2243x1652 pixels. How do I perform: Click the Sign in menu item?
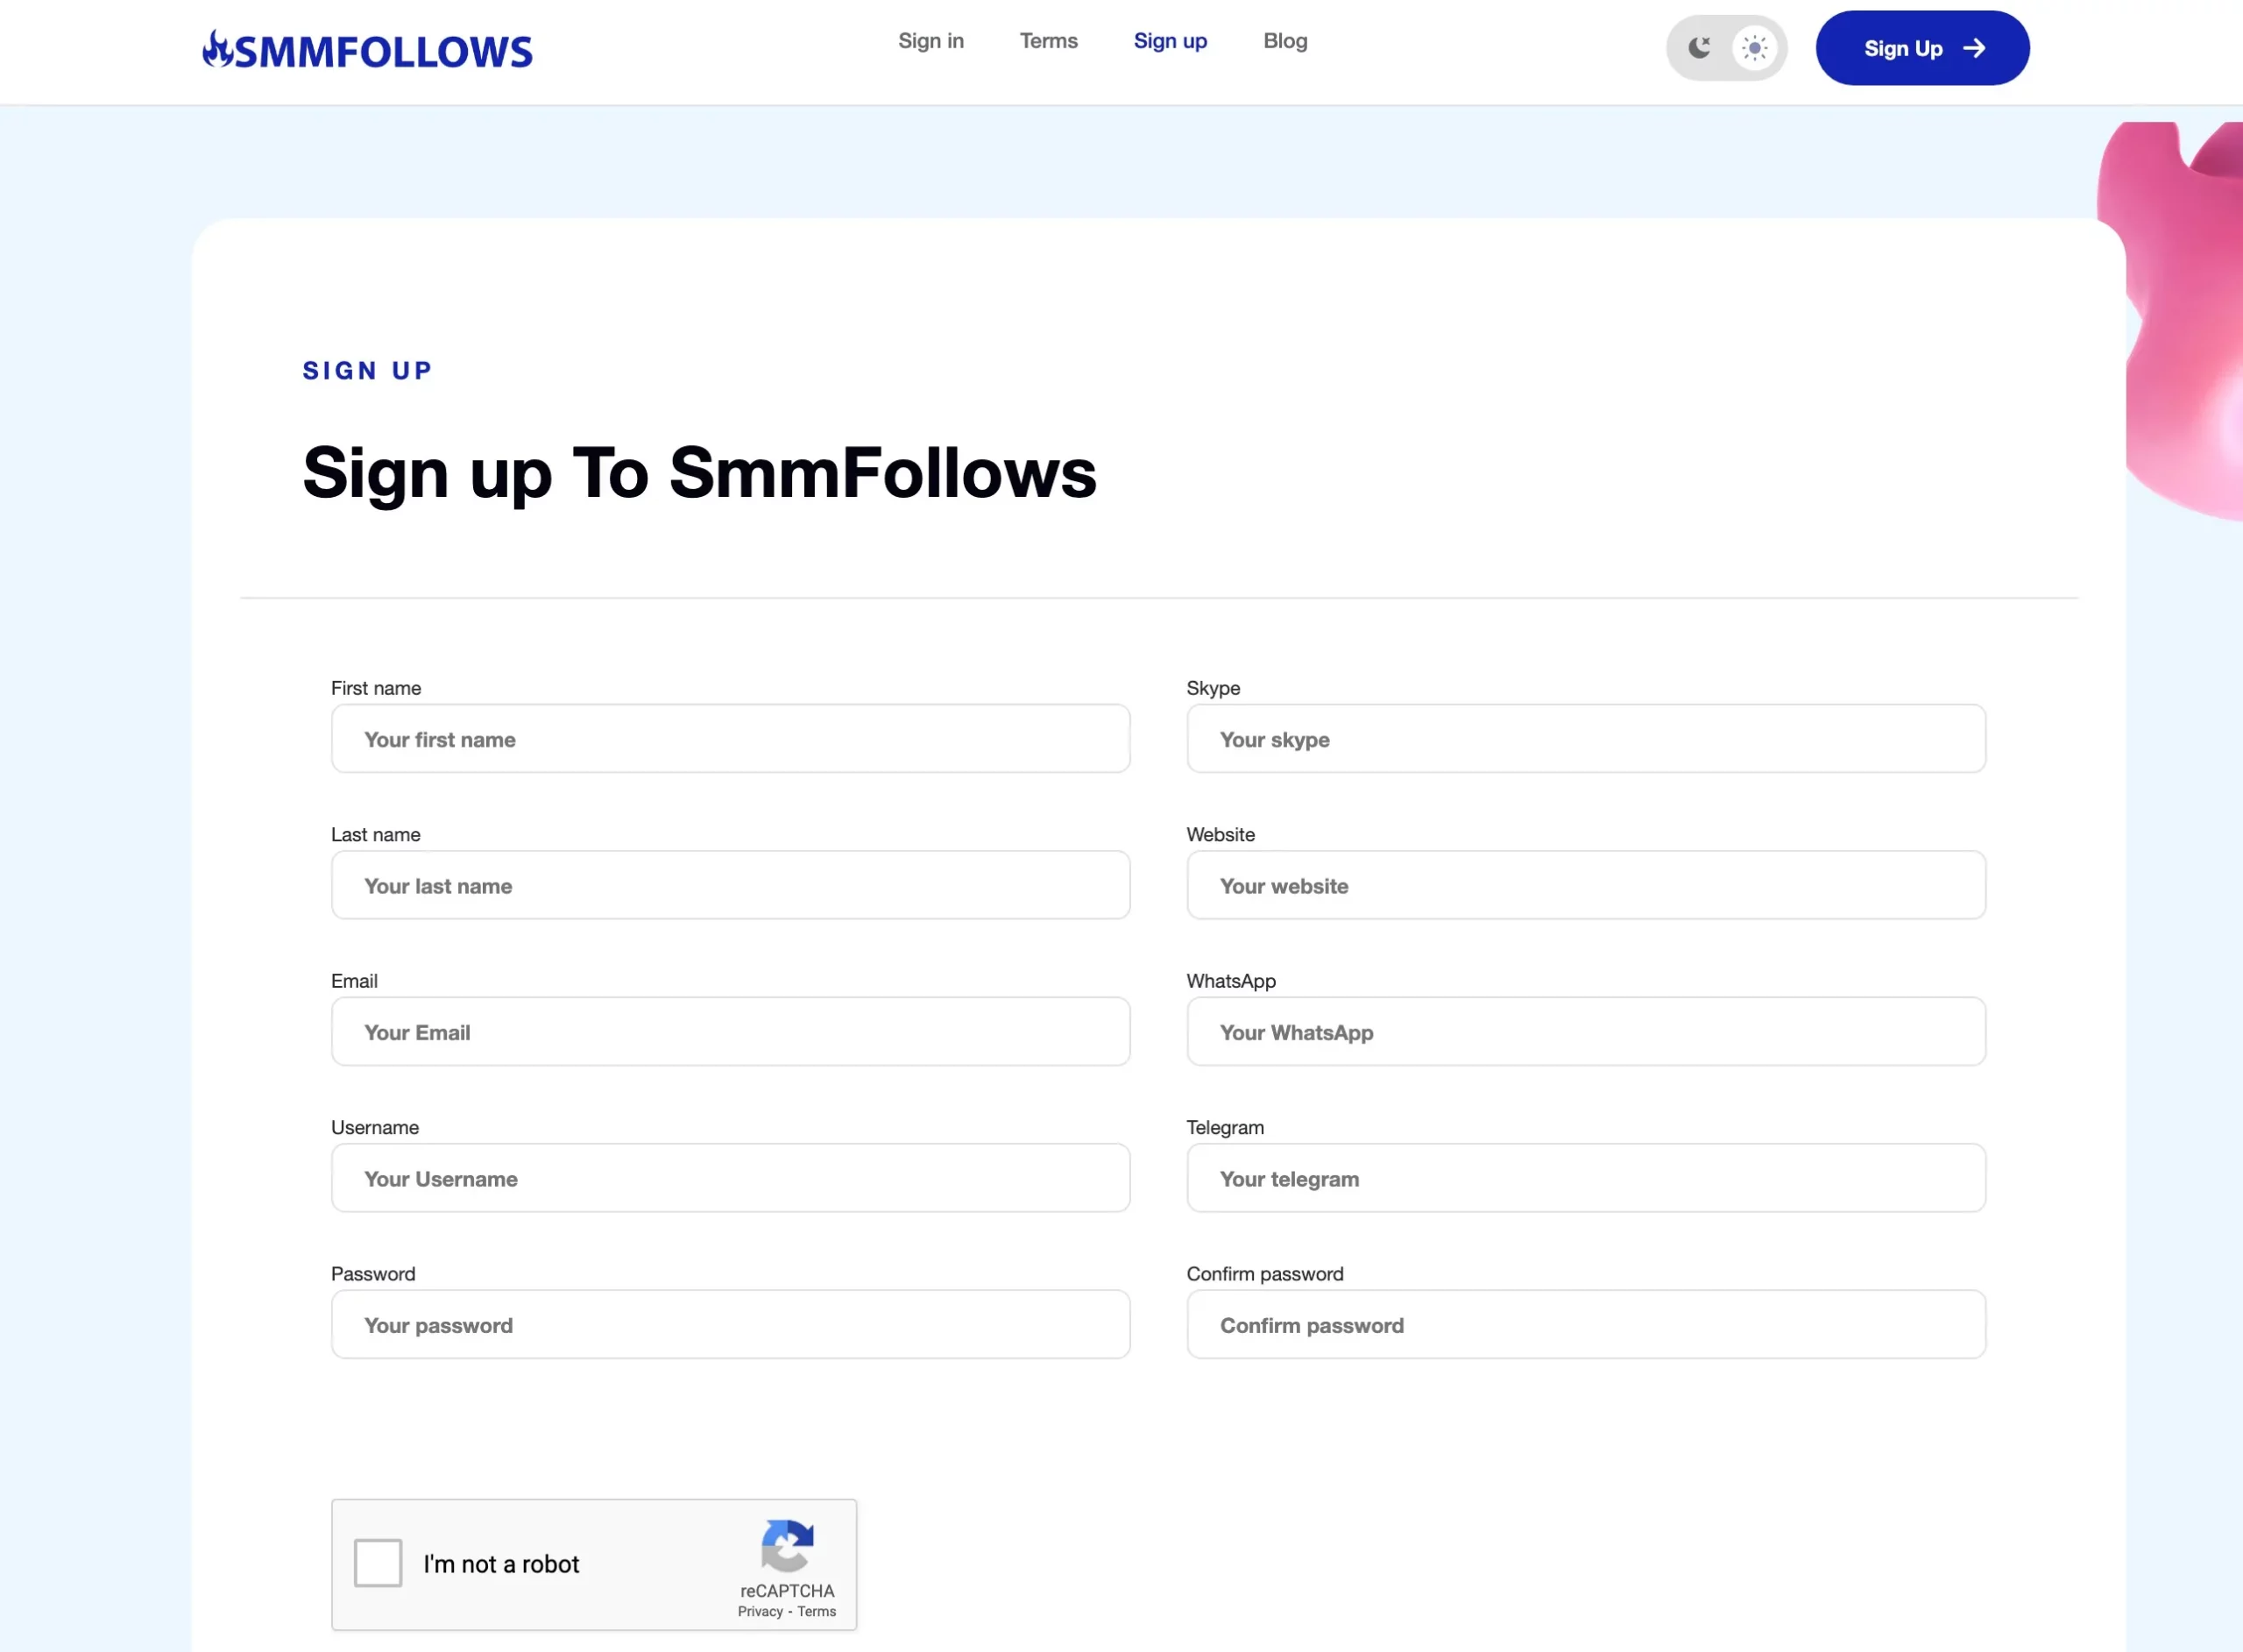pos(930,40)
